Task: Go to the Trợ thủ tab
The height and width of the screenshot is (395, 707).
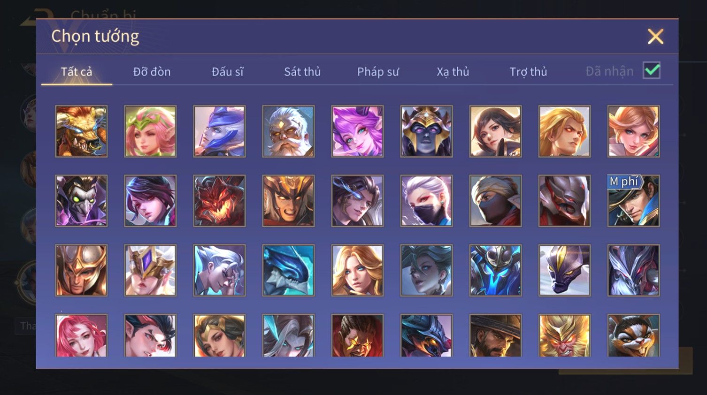Action: click(528, 72)
